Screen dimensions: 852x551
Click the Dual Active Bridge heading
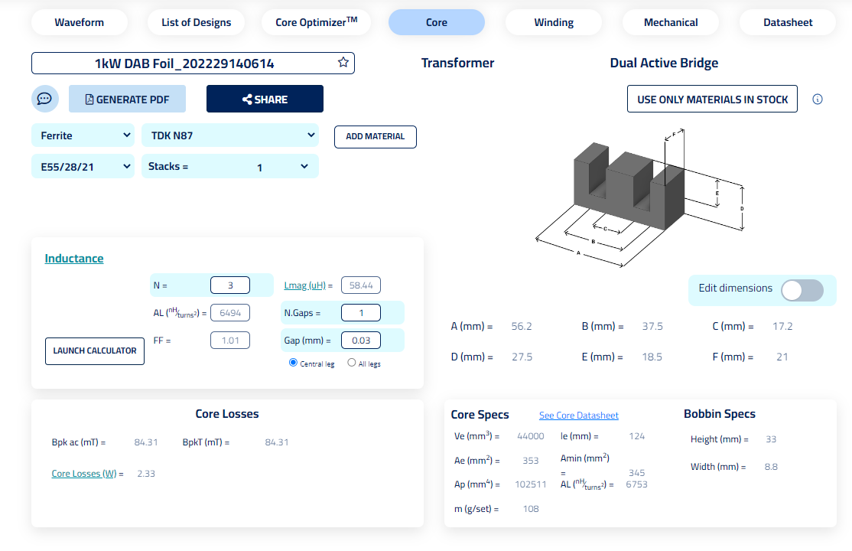point(664,63)
